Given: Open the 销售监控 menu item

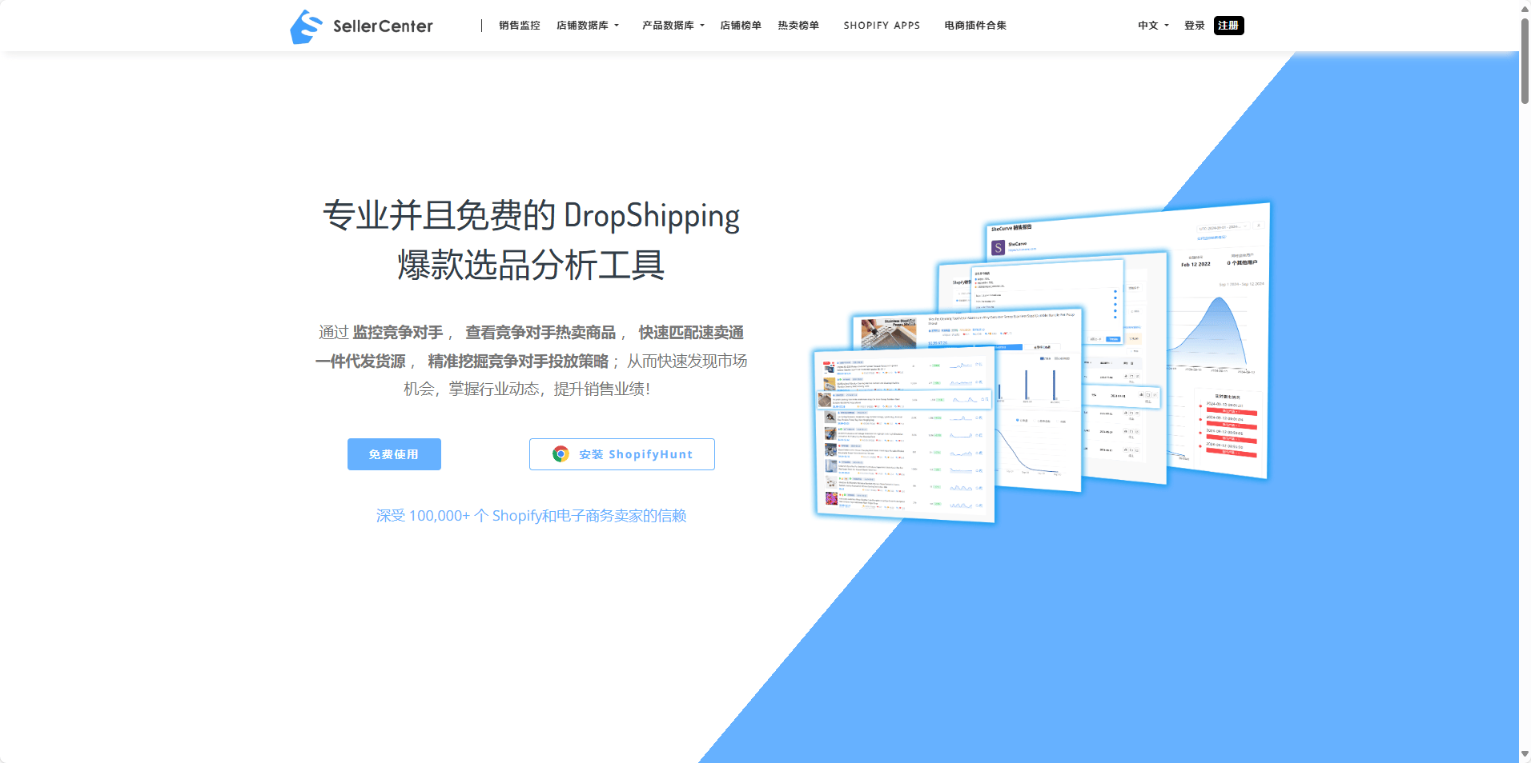Looking at the screenshot, I should 520,26.
